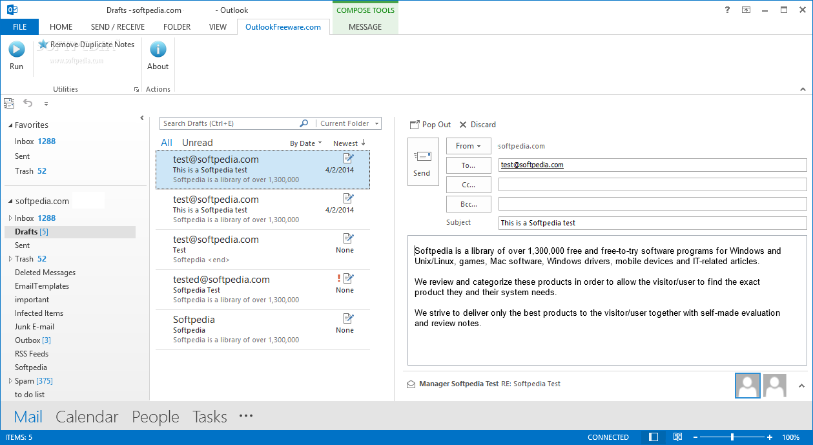Click in the Search Drafts field
813x445 pixels.
[x=229, y=123]
